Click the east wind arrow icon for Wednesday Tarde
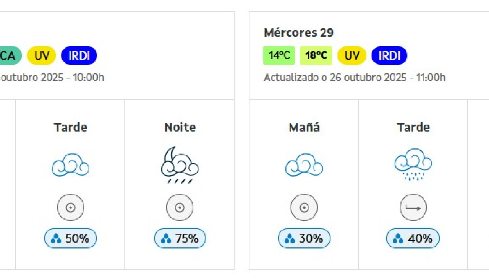489x280 pixels. pos(413,207)
